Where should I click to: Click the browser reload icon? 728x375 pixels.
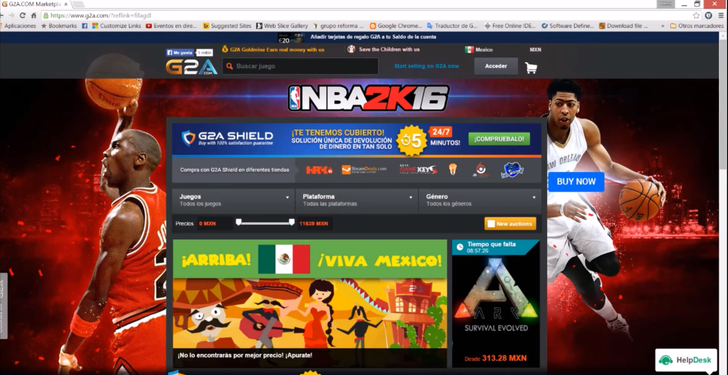tap(22, 15)
